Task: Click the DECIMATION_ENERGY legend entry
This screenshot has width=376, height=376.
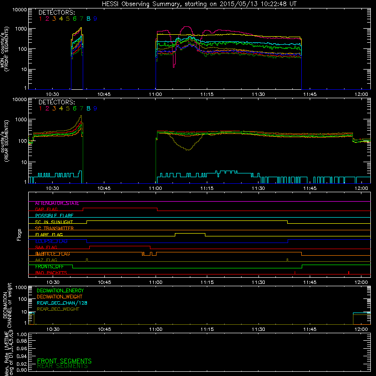Action: [x=60, y=290]
